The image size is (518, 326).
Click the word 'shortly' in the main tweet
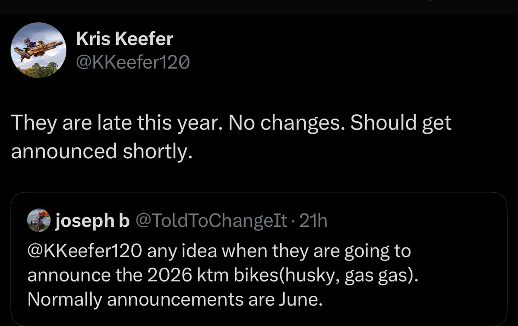click(x=156, y=150)
